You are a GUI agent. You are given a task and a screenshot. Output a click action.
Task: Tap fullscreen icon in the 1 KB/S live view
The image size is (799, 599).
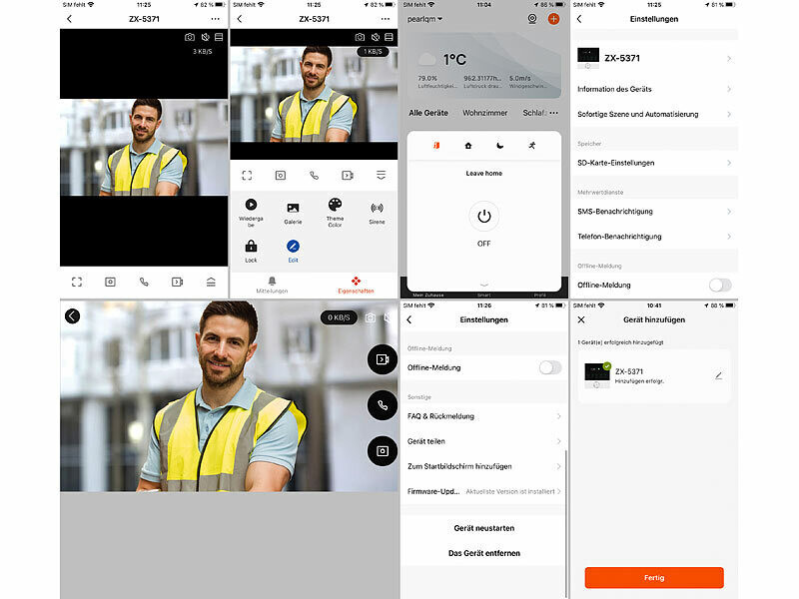(247, 176)
